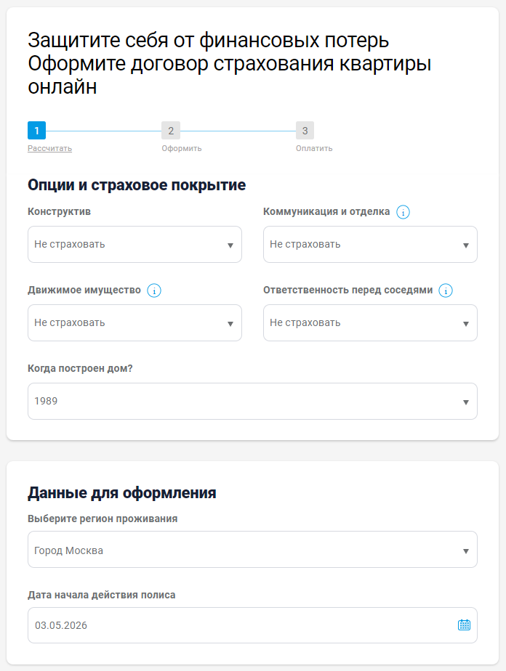Click the policy start date field 03.05.2026
The image size is (506, 671).
click(x=240, y=625)
